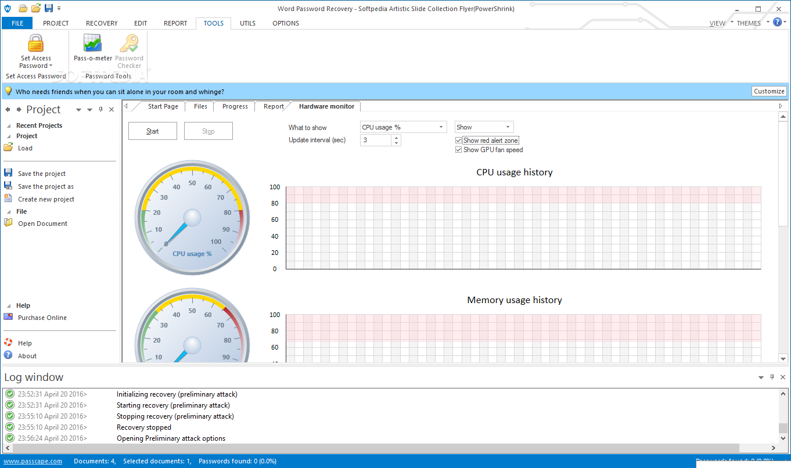Switch to the RECOVERY ribbon tab

102,23
